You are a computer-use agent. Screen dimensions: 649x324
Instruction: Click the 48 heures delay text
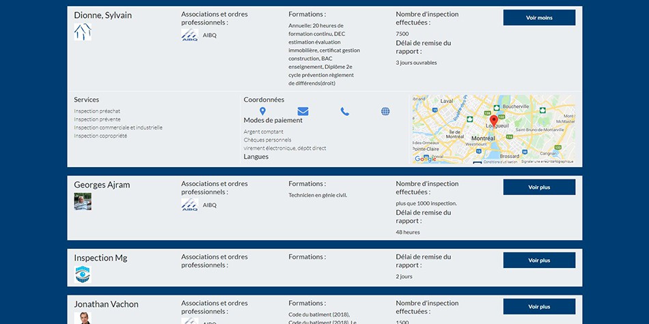pos(408,232)
